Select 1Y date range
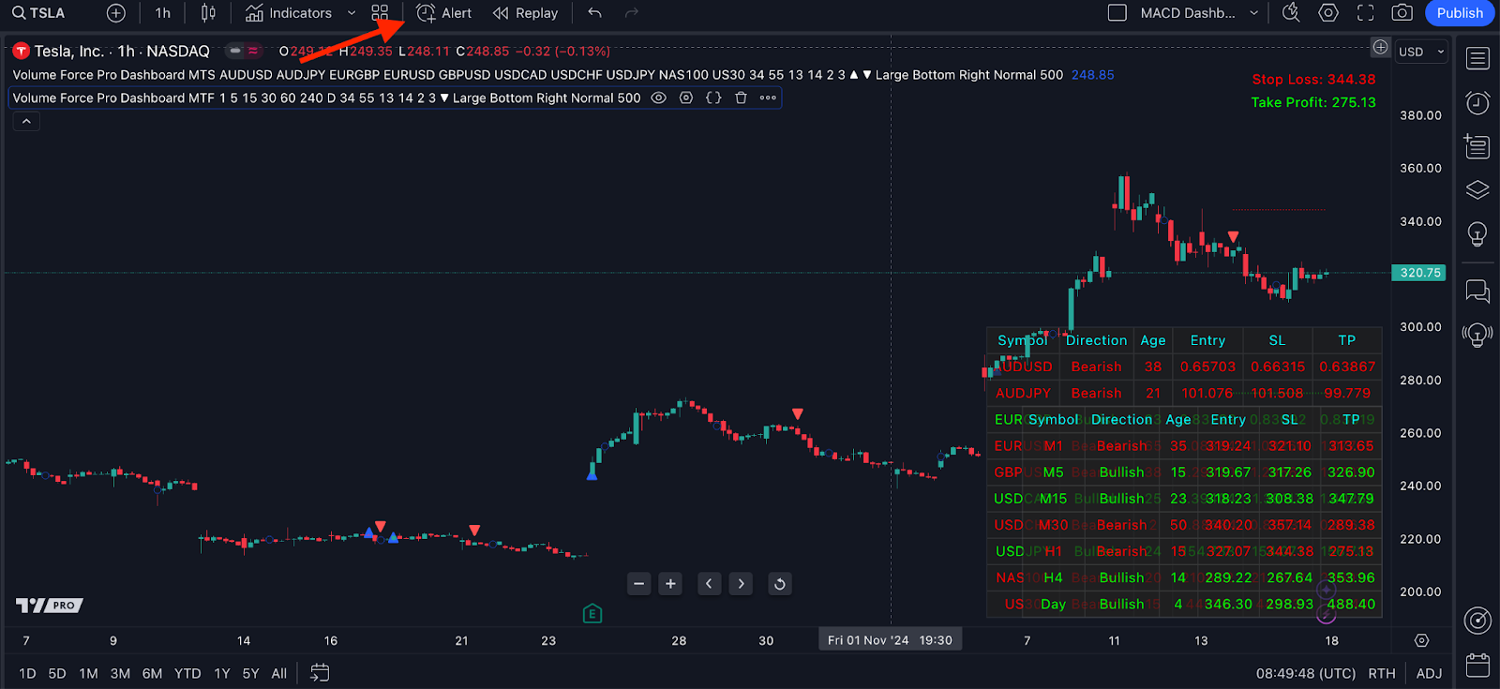1500x689 pixels. [x=222, y=673]
